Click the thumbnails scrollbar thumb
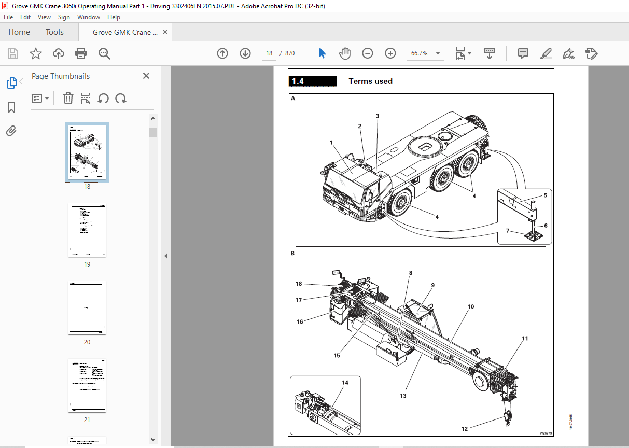 153,132
